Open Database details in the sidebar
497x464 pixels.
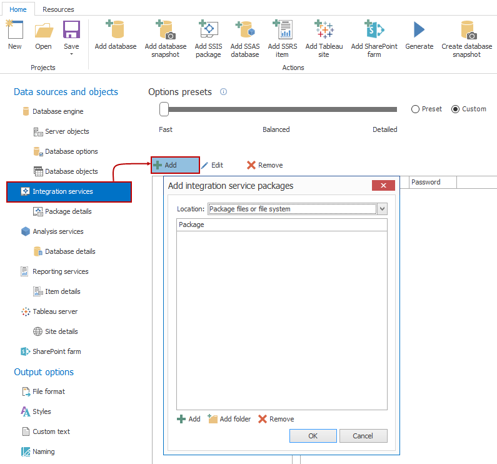(64, 251)
